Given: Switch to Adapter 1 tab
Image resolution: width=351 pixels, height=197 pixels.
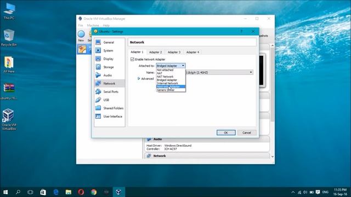Looking at the screenshot, I should (x=137, y=52).
